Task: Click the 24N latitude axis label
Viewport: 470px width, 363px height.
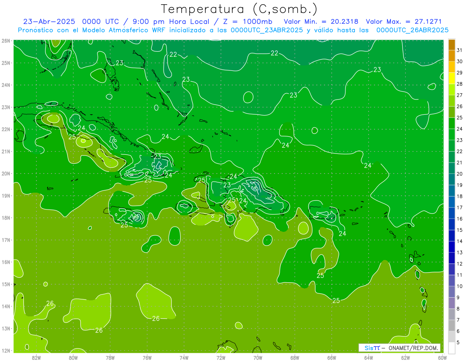Action: pos(5,85)
